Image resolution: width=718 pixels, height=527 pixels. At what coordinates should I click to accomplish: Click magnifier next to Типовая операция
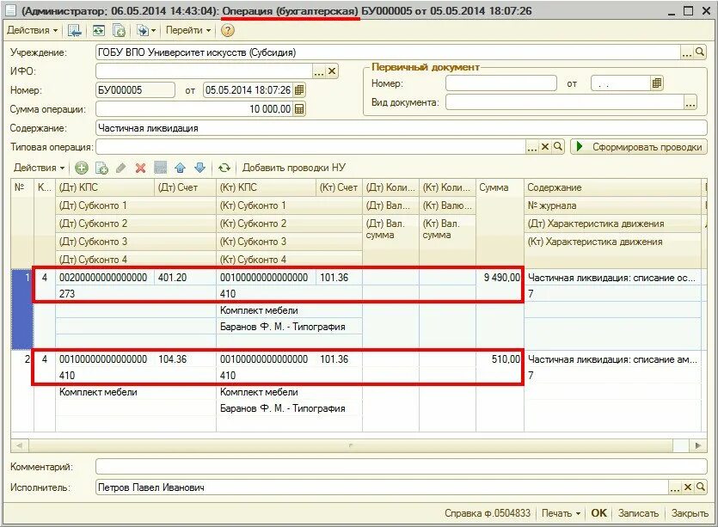pos(558,147)
